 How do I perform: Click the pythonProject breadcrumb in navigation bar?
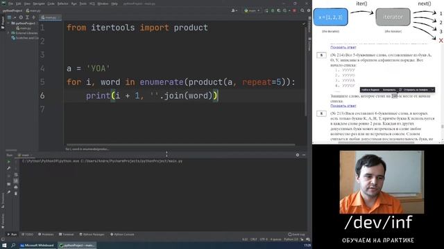tap(12, 11)
